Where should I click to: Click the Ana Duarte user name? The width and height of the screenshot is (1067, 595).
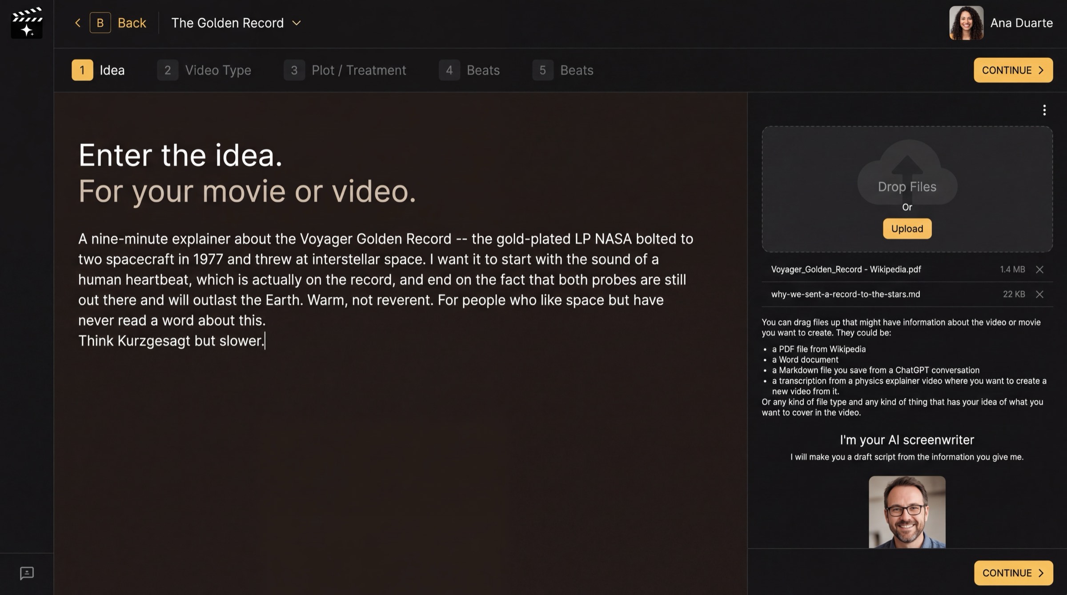1021,23
